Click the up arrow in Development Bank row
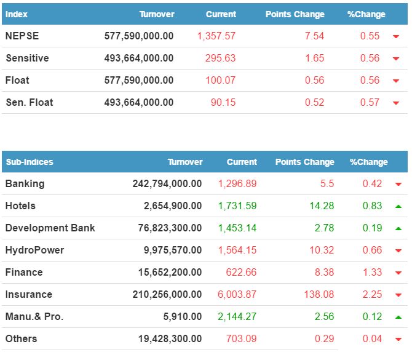Screen dimensions: 412x352 point(398,228)
